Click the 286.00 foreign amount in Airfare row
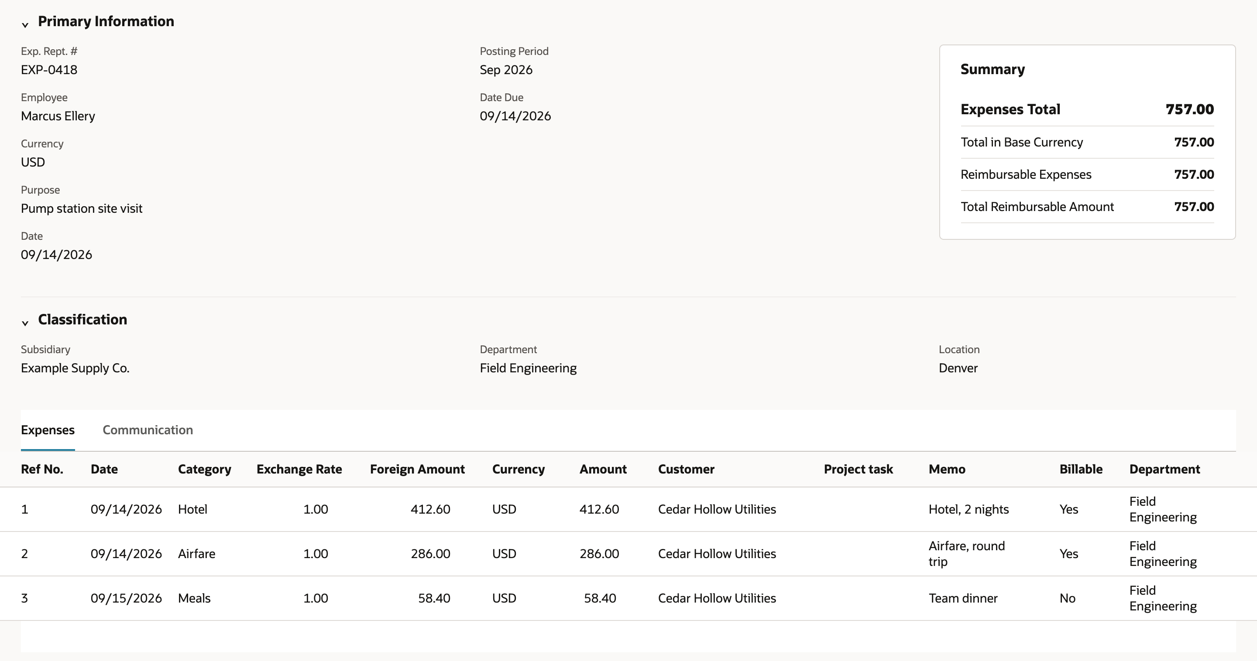1257x661 pixels. click(430, 554)
